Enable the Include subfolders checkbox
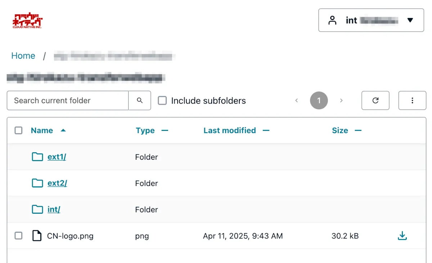Viewport: 432px width, 263px height. coord(162,101)
